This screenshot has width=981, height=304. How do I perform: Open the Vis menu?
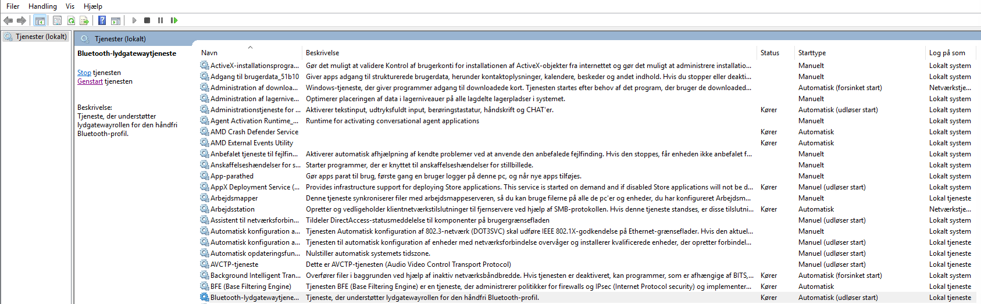(70, 6)
